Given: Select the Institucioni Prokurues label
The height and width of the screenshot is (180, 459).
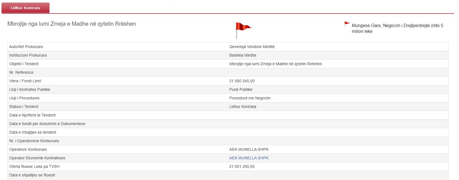Looking at the screenshot, I should pyautogui.click(x=28, y=55).
